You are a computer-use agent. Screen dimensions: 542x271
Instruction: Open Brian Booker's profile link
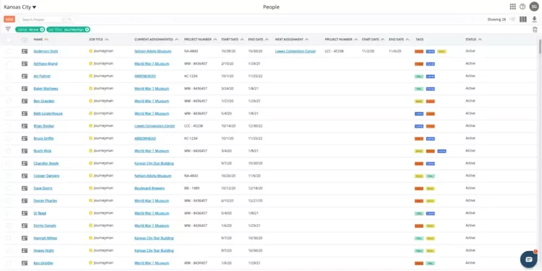pyautogui.click(x=44, y=126)
